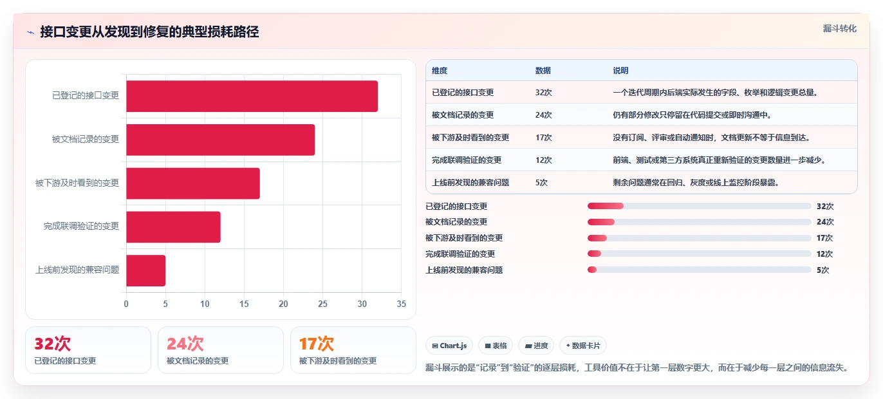Image resolution: width=883 pixels, height=399 pixels.
Task: Click the x-axis tick label 20
Action: pos(284,304)
